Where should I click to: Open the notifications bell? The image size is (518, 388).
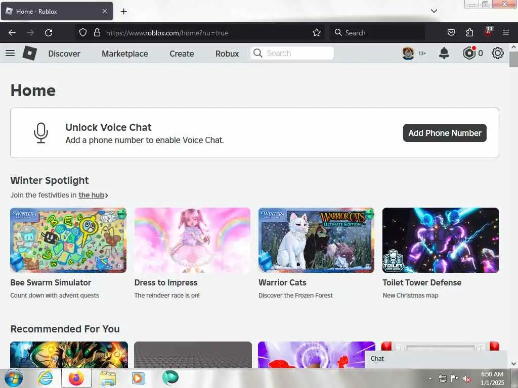pyautogui.click(x=444, y=53)
